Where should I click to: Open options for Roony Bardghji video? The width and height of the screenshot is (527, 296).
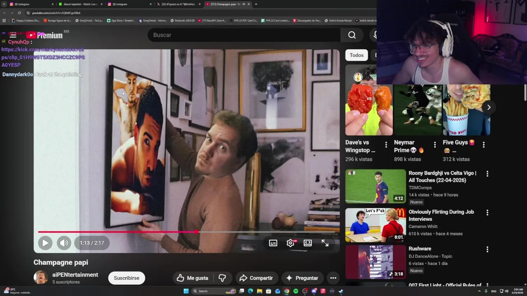click(487, 174)
